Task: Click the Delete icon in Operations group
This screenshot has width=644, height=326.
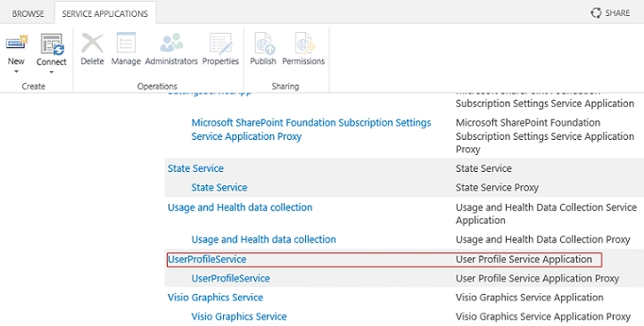Action: pos(92,44)
